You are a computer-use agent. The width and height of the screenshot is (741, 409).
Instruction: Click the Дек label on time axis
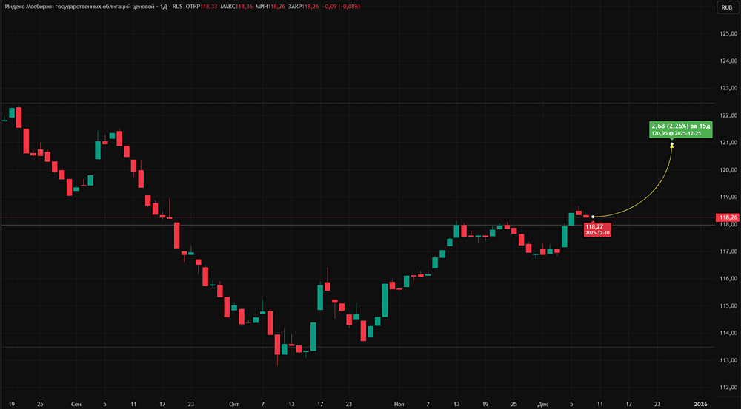tap(542, 405)
